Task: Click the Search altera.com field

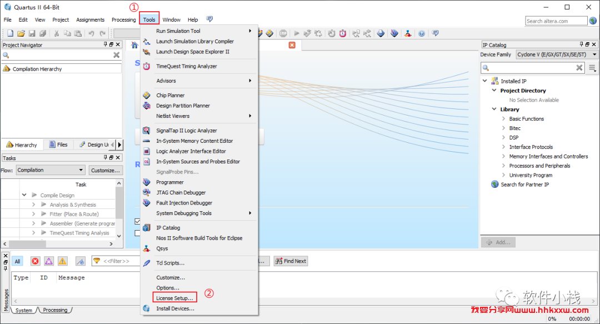Action: pos(556,21)
